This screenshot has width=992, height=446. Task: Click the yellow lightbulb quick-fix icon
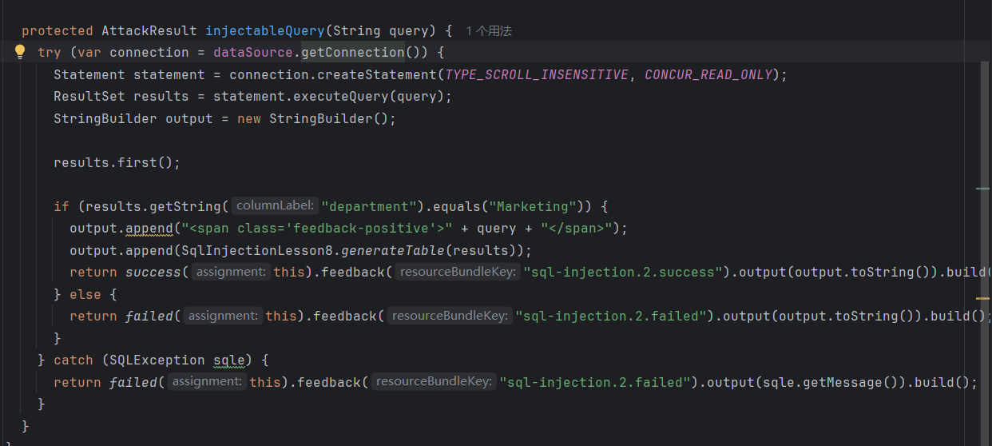21,52
